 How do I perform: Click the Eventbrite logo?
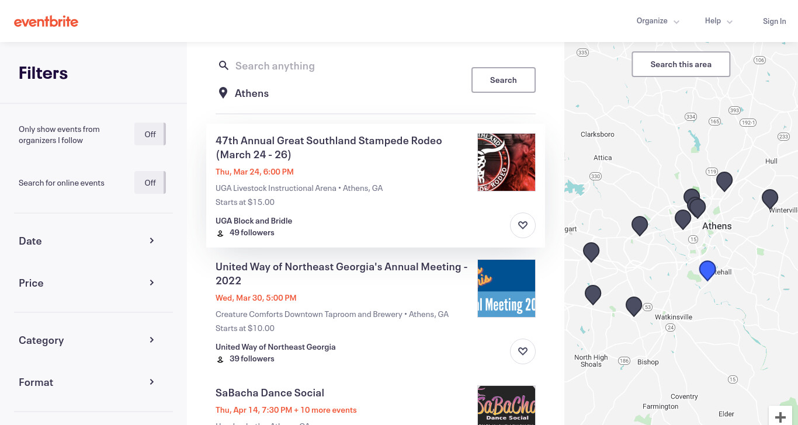(46, 22)
